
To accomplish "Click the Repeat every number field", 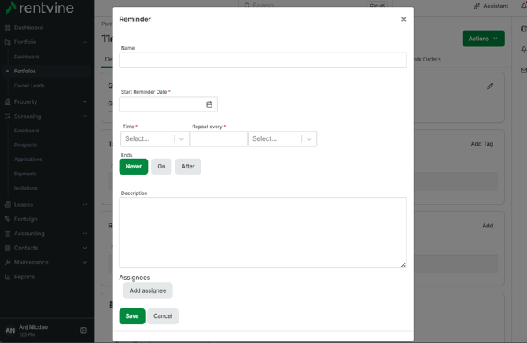I will [219, 139].
